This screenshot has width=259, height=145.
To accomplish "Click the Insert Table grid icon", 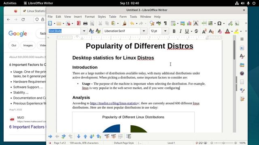I will (x=173, y=23).
